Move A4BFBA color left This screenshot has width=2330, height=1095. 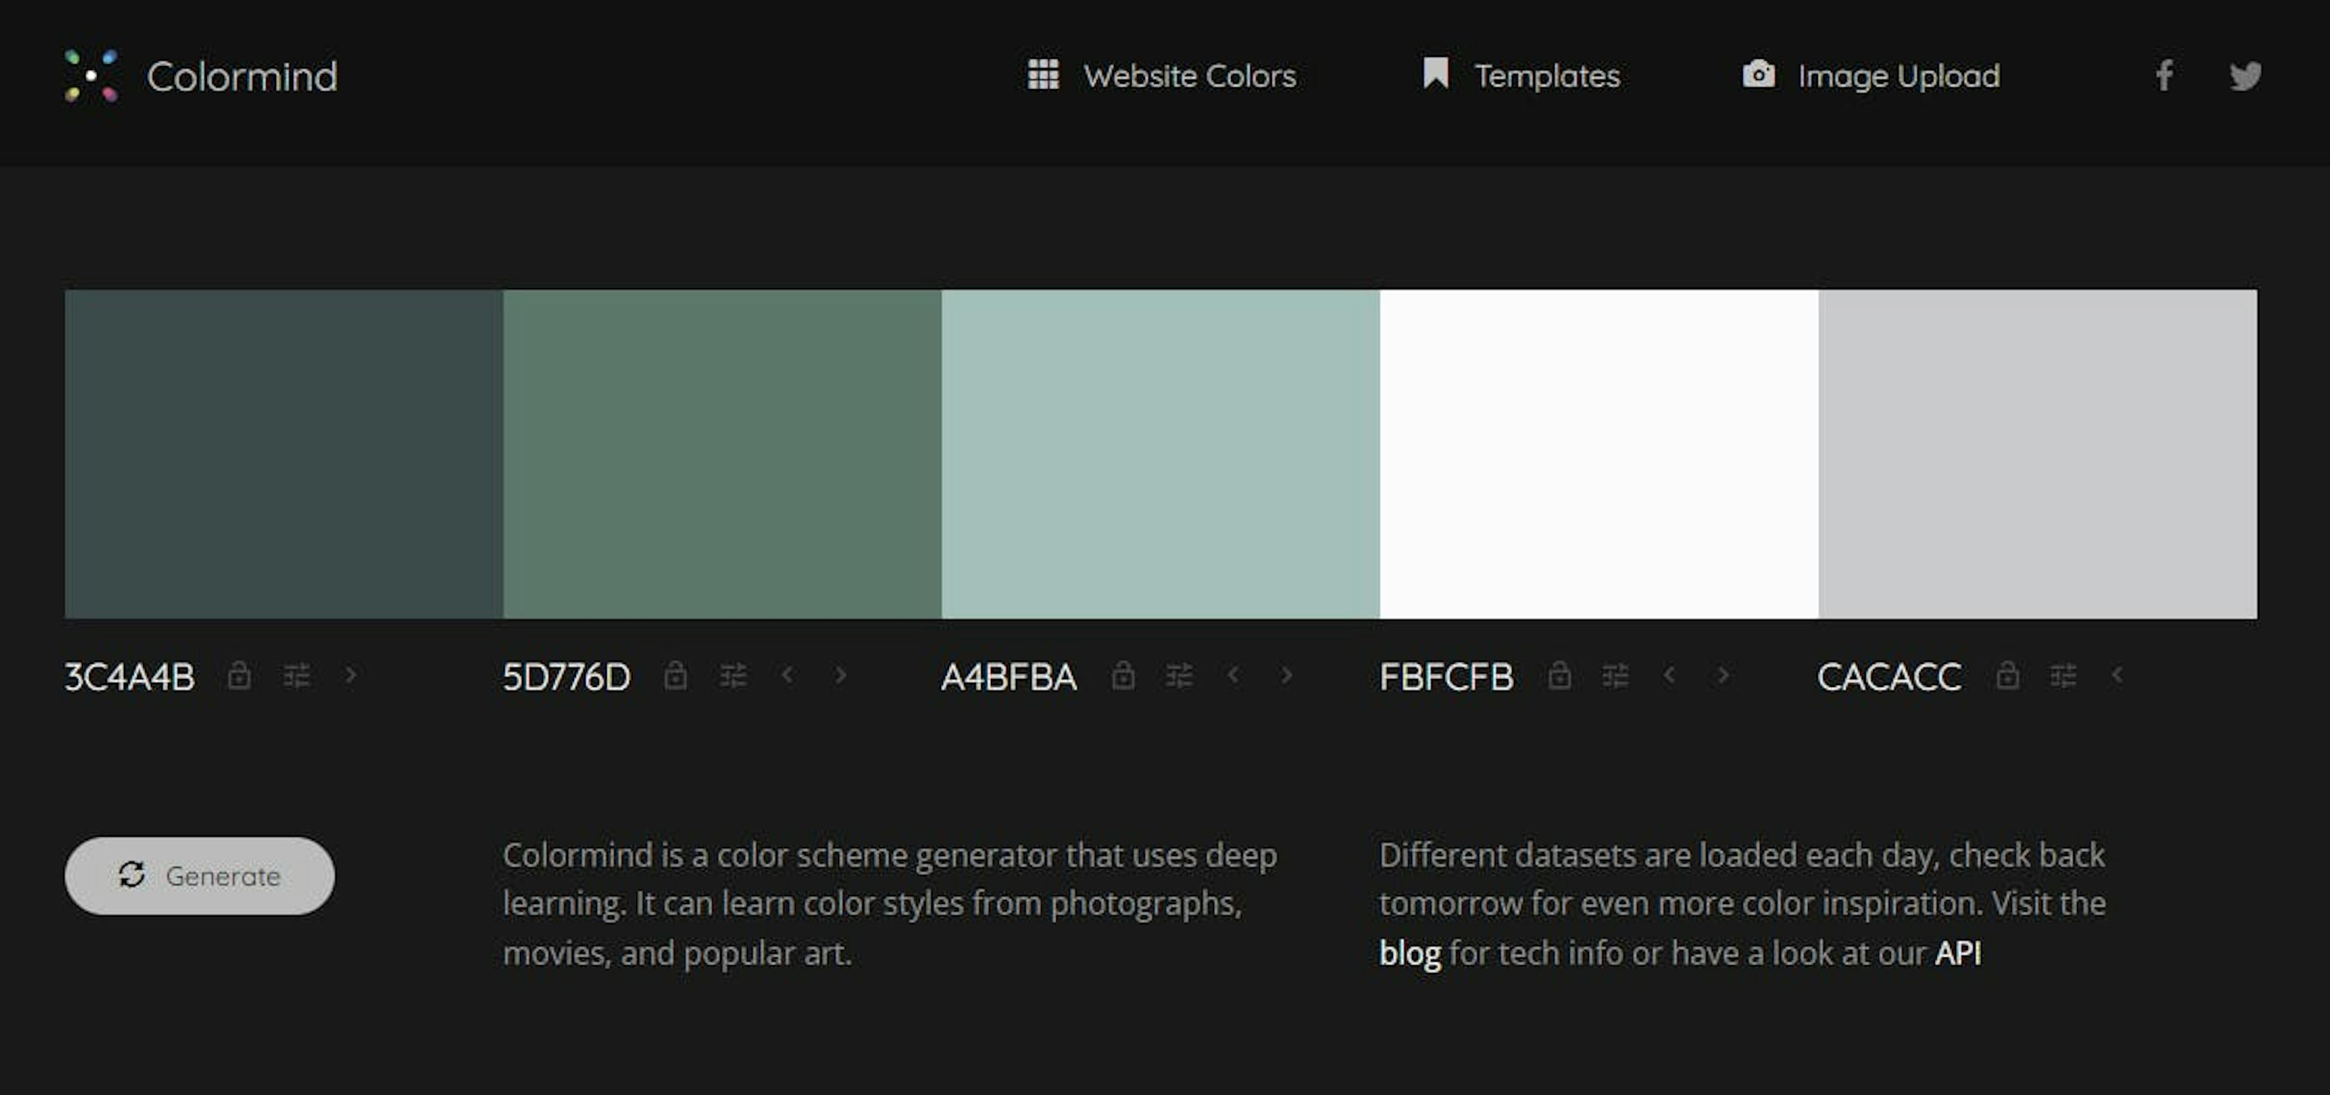click(x=1233, y=675)
